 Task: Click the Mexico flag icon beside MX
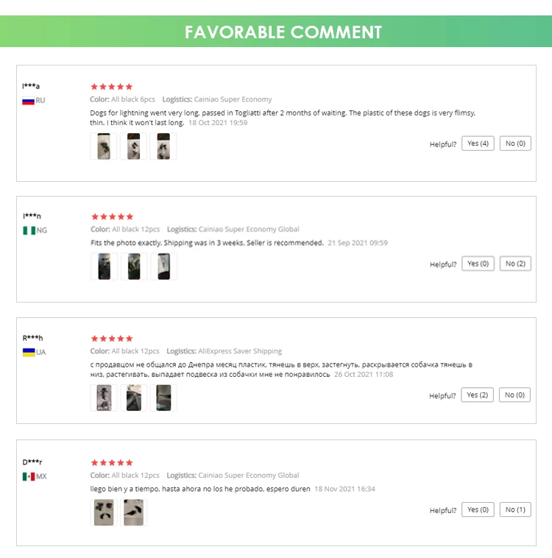coord(29,476)
